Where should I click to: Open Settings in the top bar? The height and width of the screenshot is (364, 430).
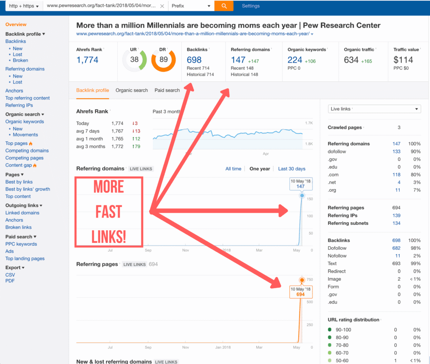pos(251,6)
